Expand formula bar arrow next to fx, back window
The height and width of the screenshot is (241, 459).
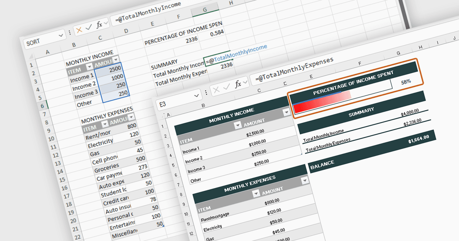tap(106, 23)
